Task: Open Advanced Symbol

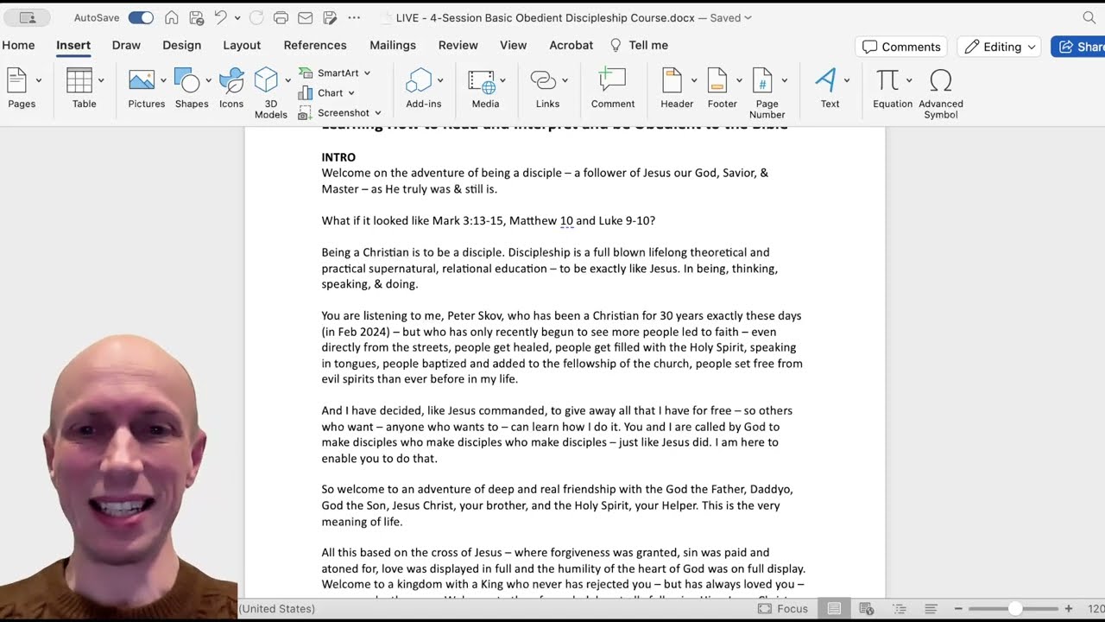Action: pyautogui.click(x=941, y=92)
